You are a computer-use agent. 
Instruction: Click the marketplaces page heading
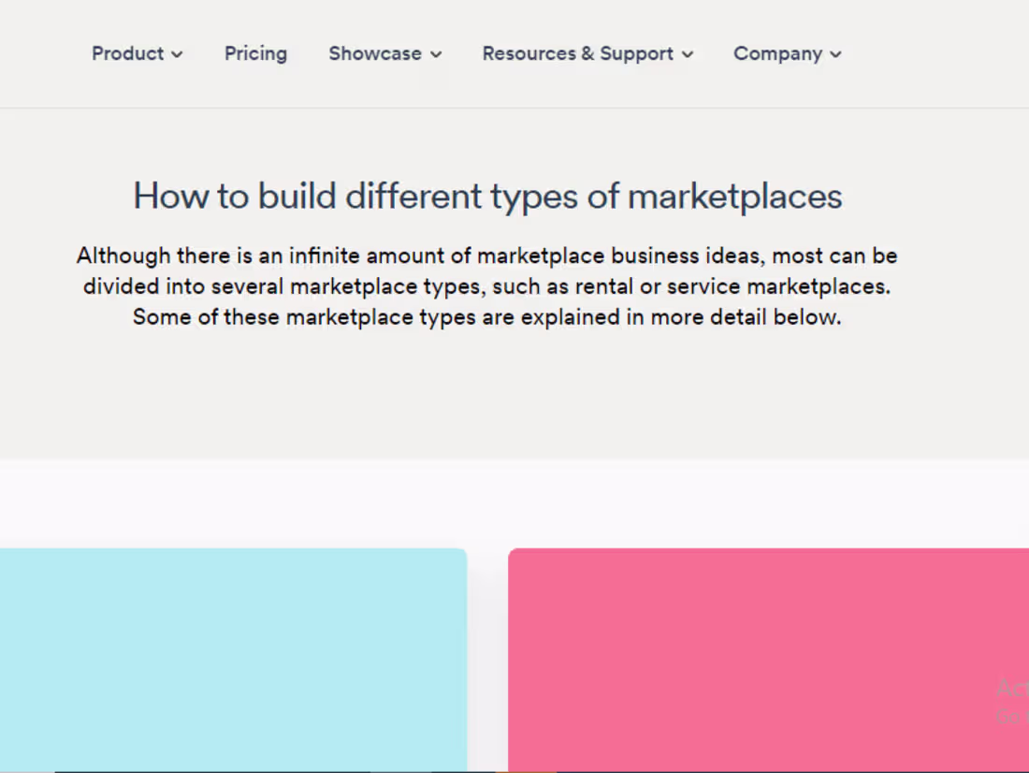point(487,196)
